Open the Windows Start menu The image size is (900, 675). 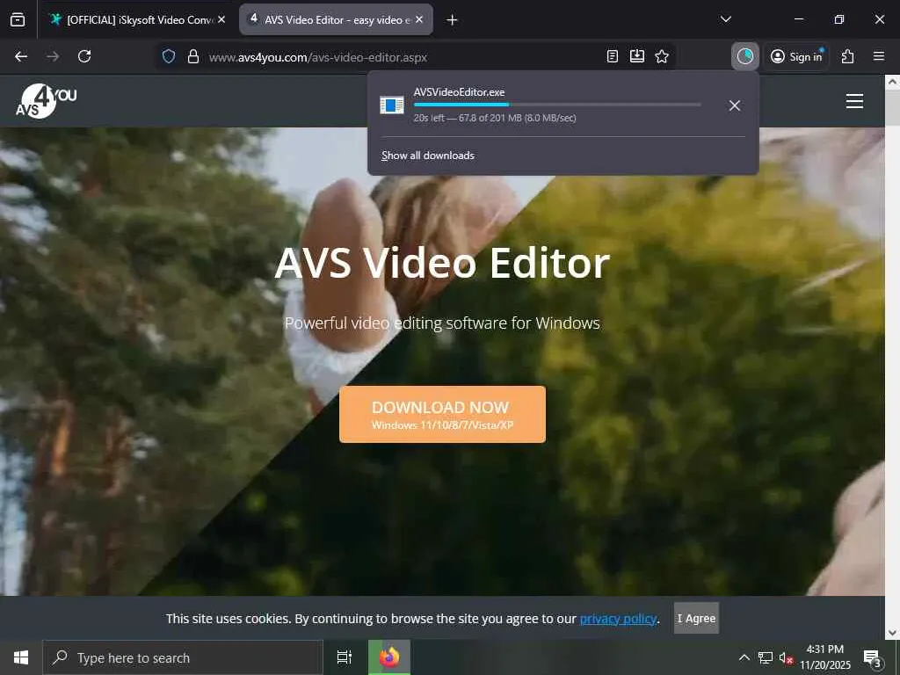21,657
